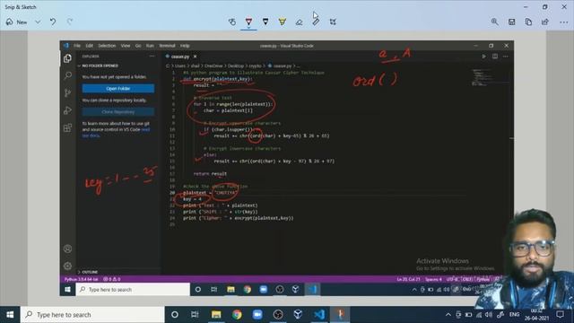The width and height of the screenshot is (574, 323).
Task: Select the red Ballpoint pen tool
Action: point(248,22)
